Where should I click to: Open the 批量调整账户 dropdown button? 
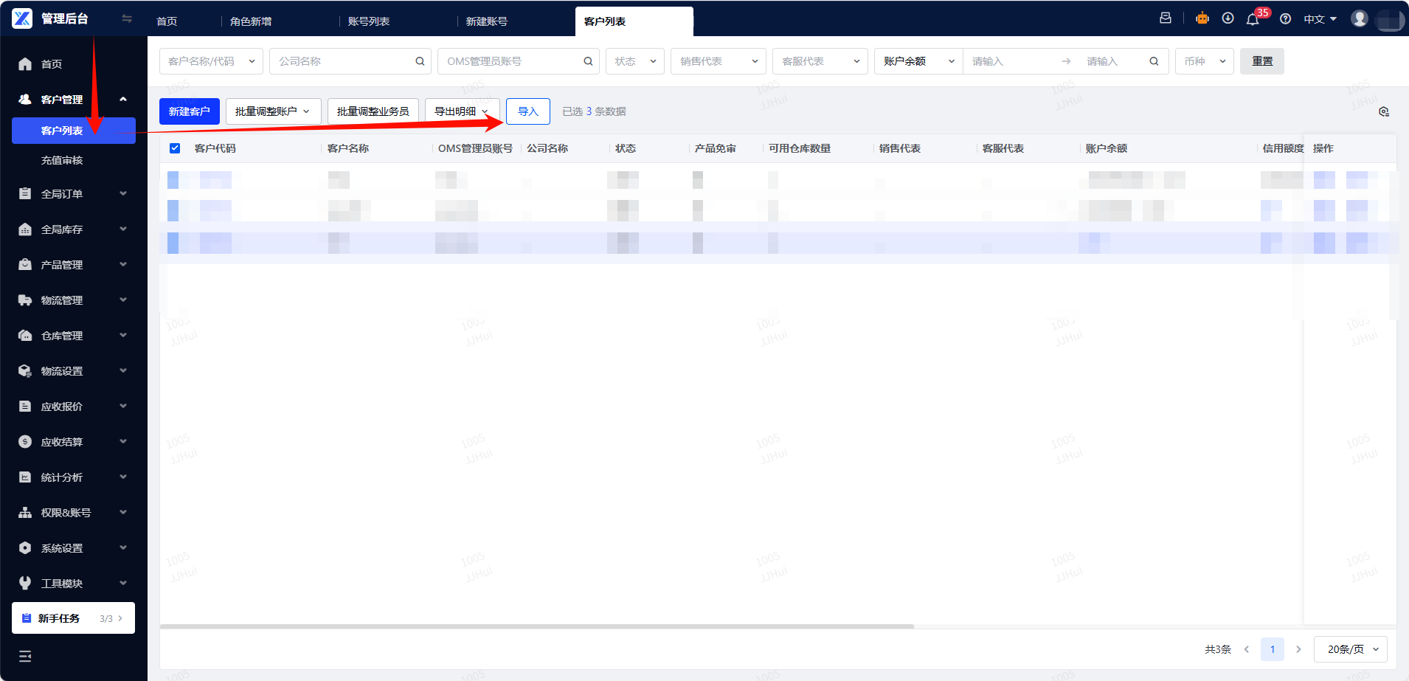tap(273, 111)
